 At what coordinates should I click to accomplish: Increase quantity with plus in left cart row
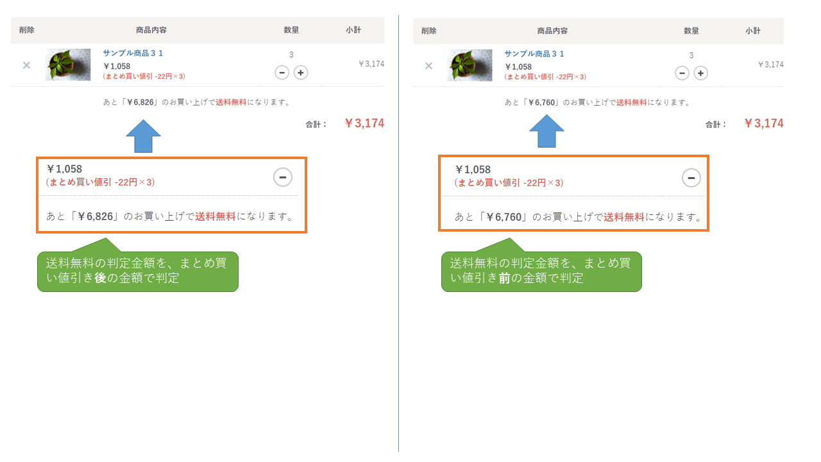coord(301,73)
